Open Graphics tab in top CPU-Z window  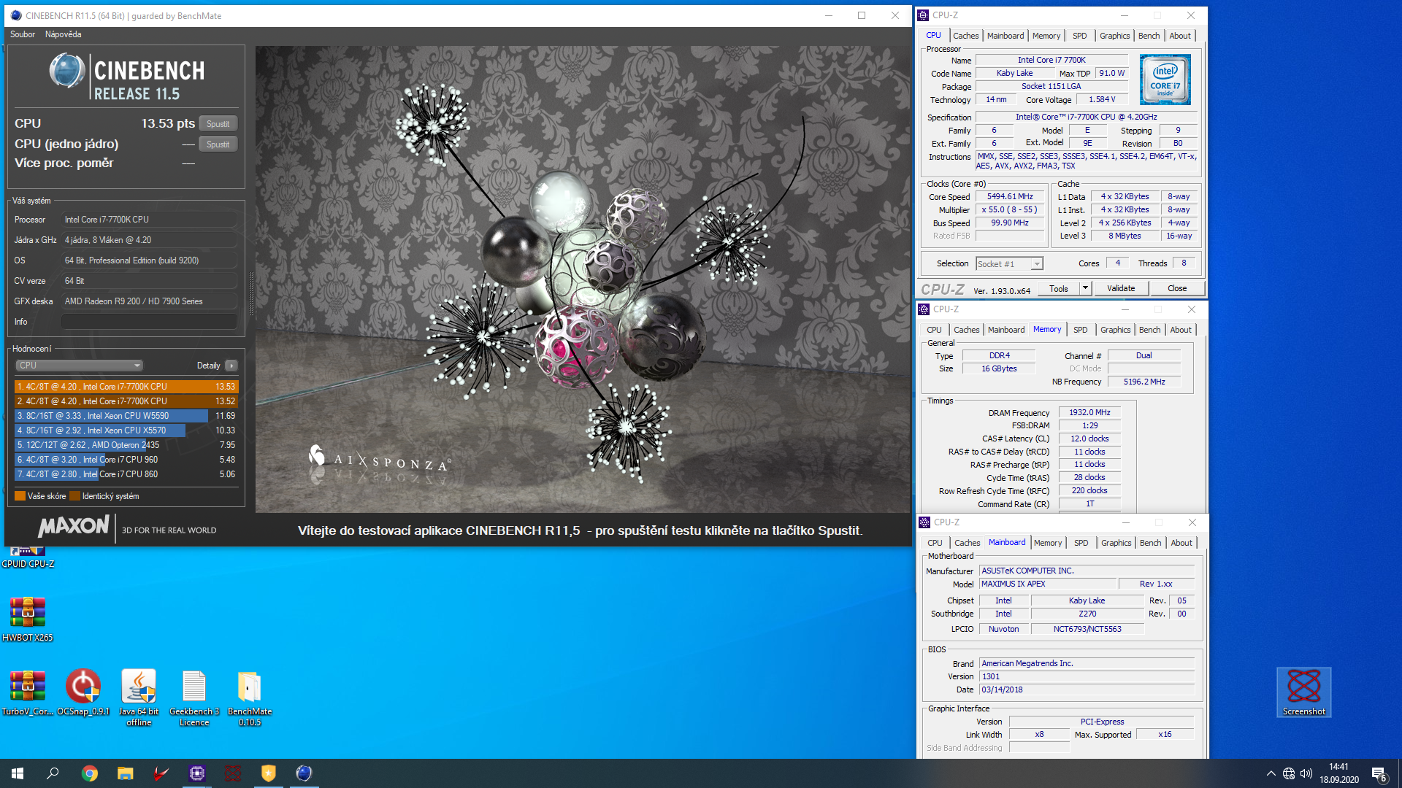(1114, 36)
